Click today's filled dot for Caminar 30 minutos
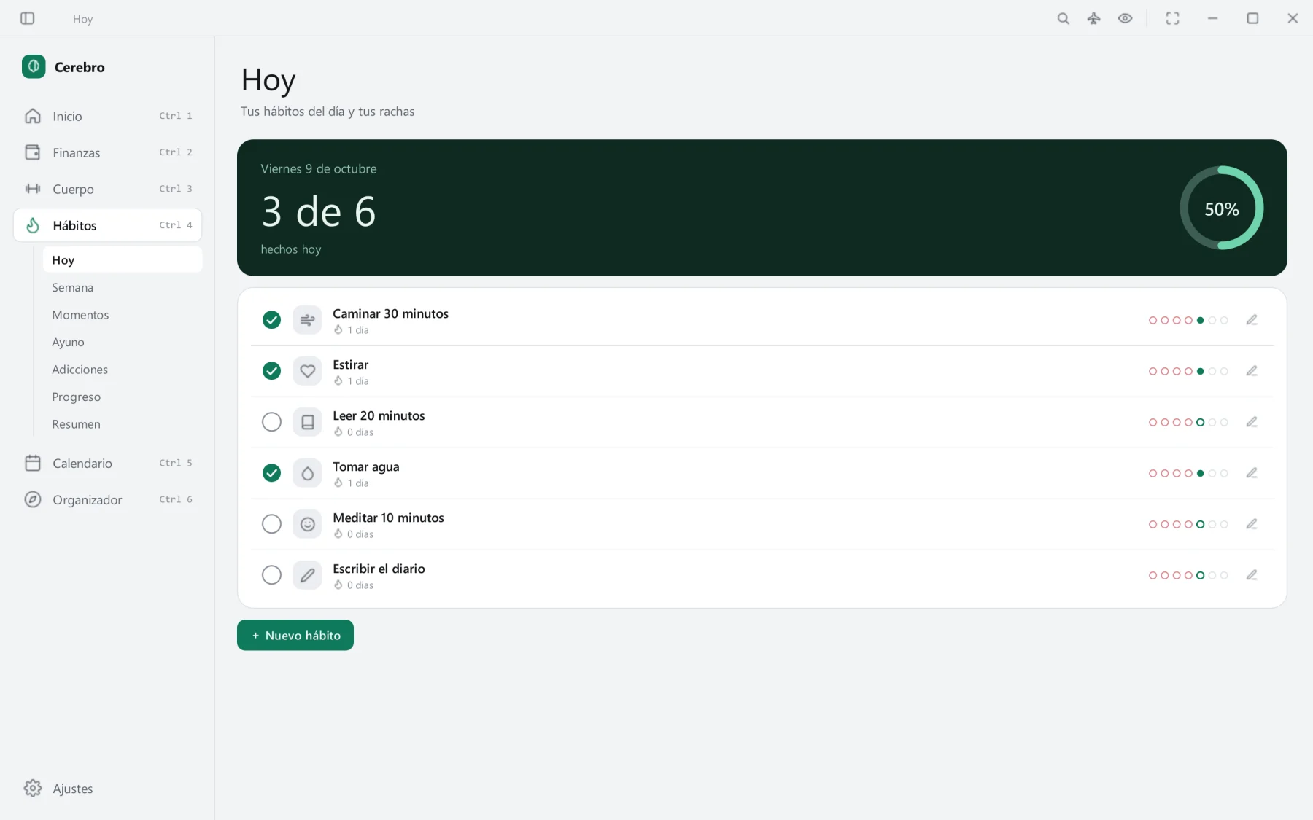The width and height of the screenshot is (1313, 820). coord(1201,320)
